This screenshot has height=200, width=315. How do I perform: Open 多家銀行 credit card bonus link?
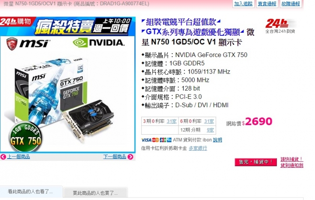pyautogui.click(x=198, y=149)
